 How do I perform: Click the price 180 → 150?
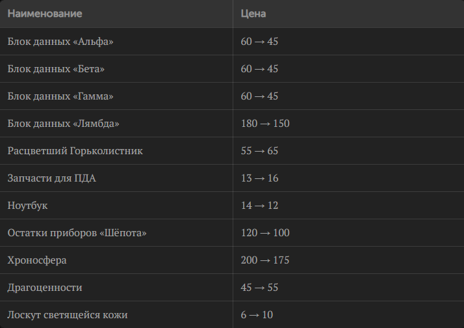[x=265, y=124]
